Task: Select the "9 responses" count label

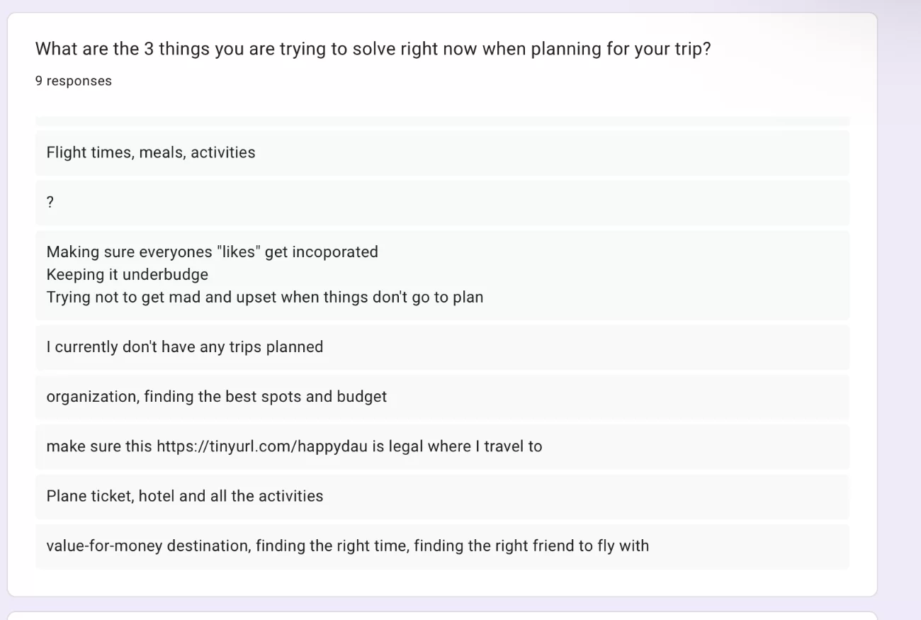Action: [74, 81]
